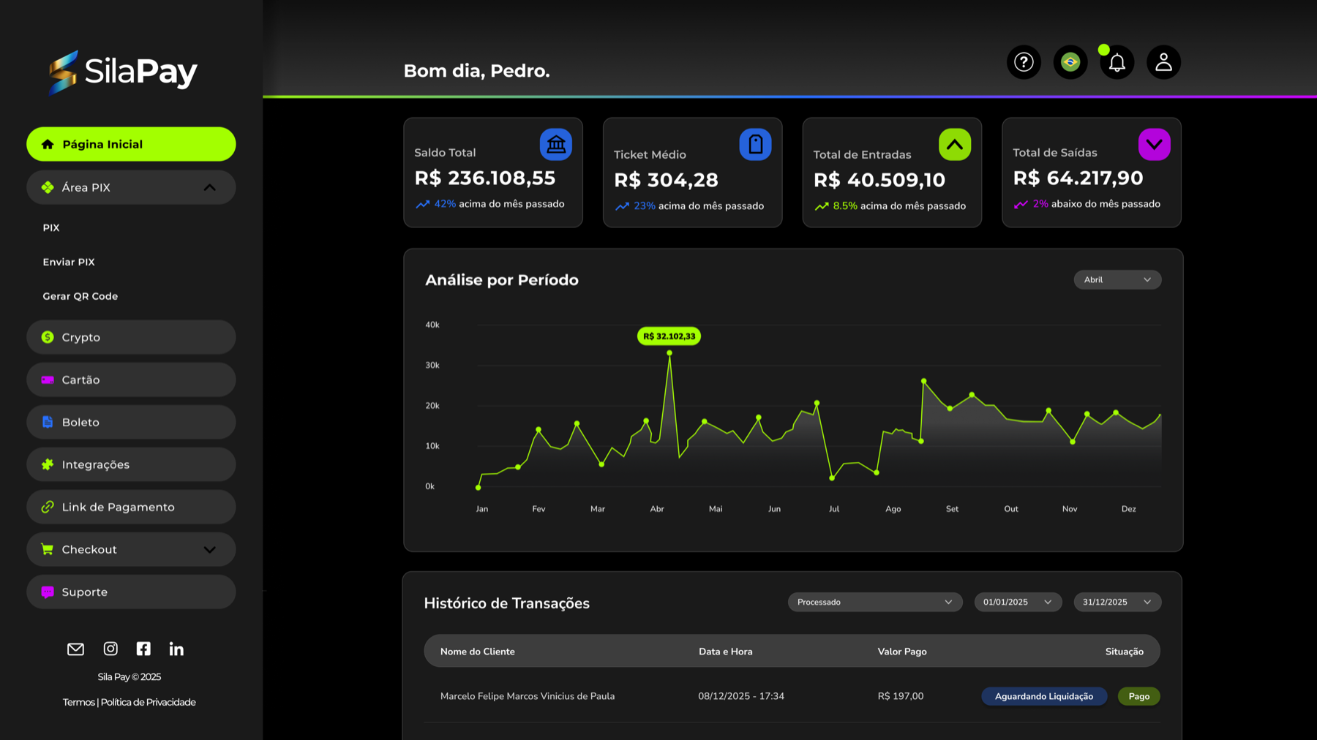The height and width of the screenshot is (740, 1317).
Task: Click the R$ 32.102,33 chart peak point
Action: pos(669,353)
